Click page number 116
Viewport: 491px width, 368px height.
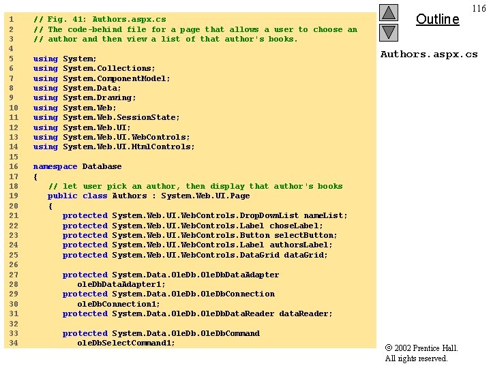pos(479,8)
